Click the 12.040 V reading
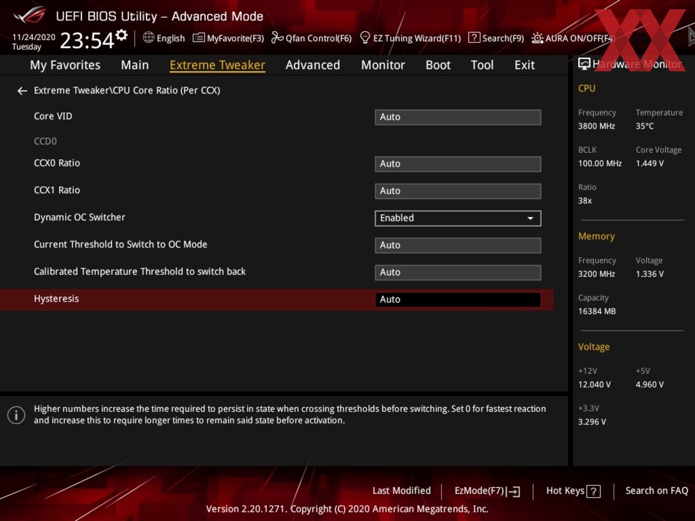Viewport: 695px width, 521px height. pos(594,384)
